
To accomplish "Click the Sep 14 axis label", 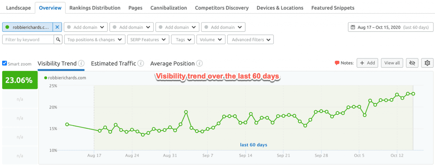I will tap(246, 156).
